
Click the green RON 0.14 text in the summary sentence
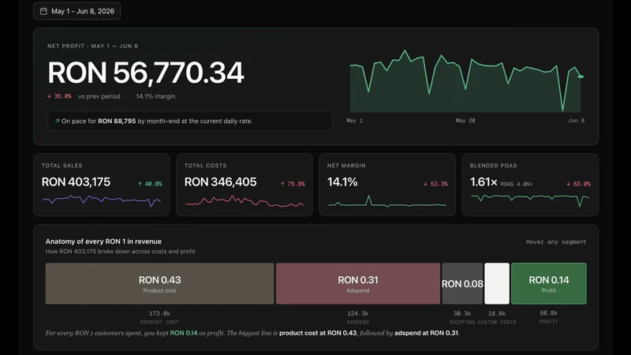[x=184, y=333]
